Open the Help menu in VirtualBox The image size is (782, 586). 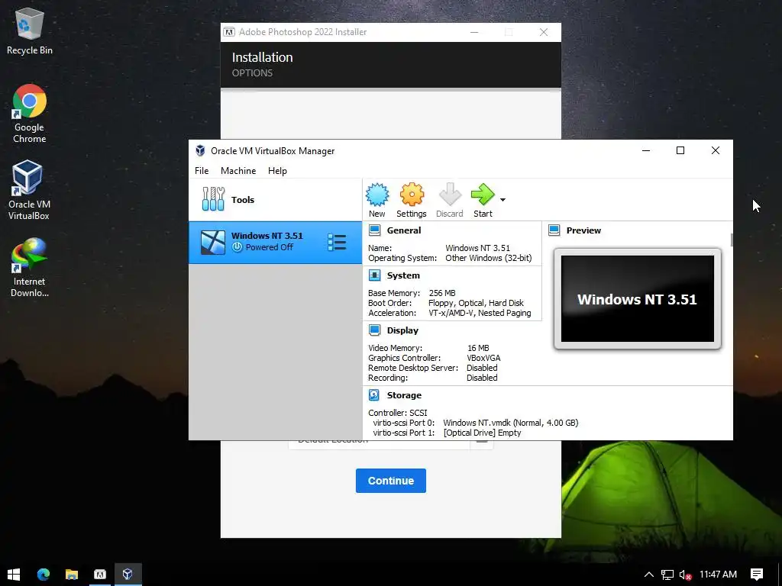coord(277,171)
